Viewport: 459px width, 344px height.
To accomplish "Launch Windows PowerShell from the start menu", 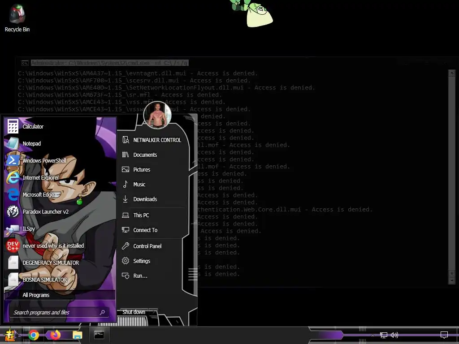I will click(x=60, y=160).
